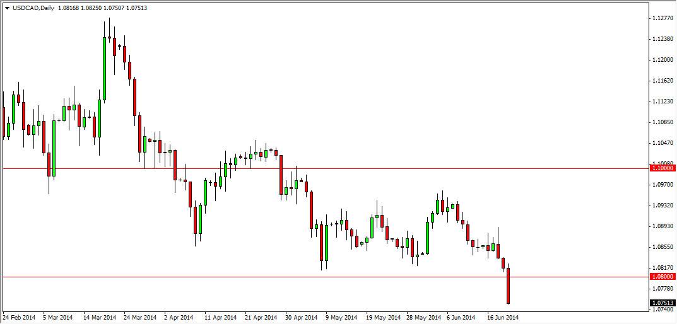
Task: Click the 1.08930 price scale label
Action: (x=664, y=226)
